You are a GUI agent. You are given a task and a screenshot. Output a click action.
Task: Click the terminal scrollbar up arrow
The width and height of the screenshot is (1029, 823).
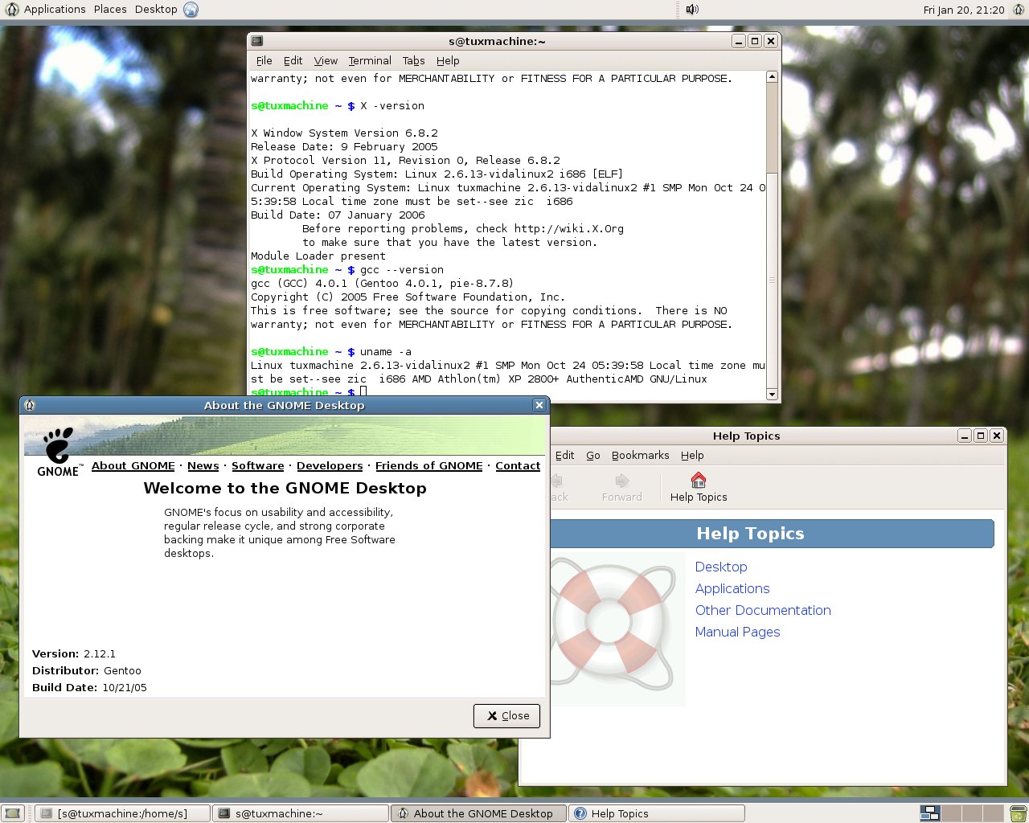pos(772,77)
